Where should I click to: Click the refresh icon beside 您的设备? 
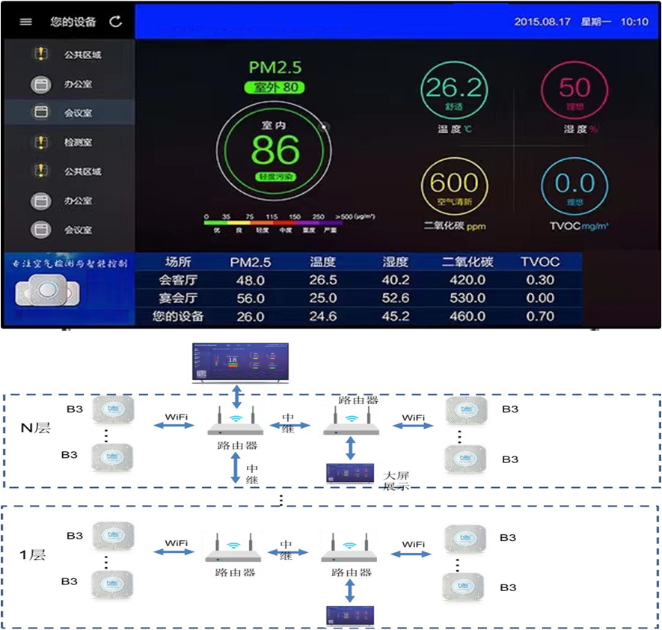click(116, 22)
